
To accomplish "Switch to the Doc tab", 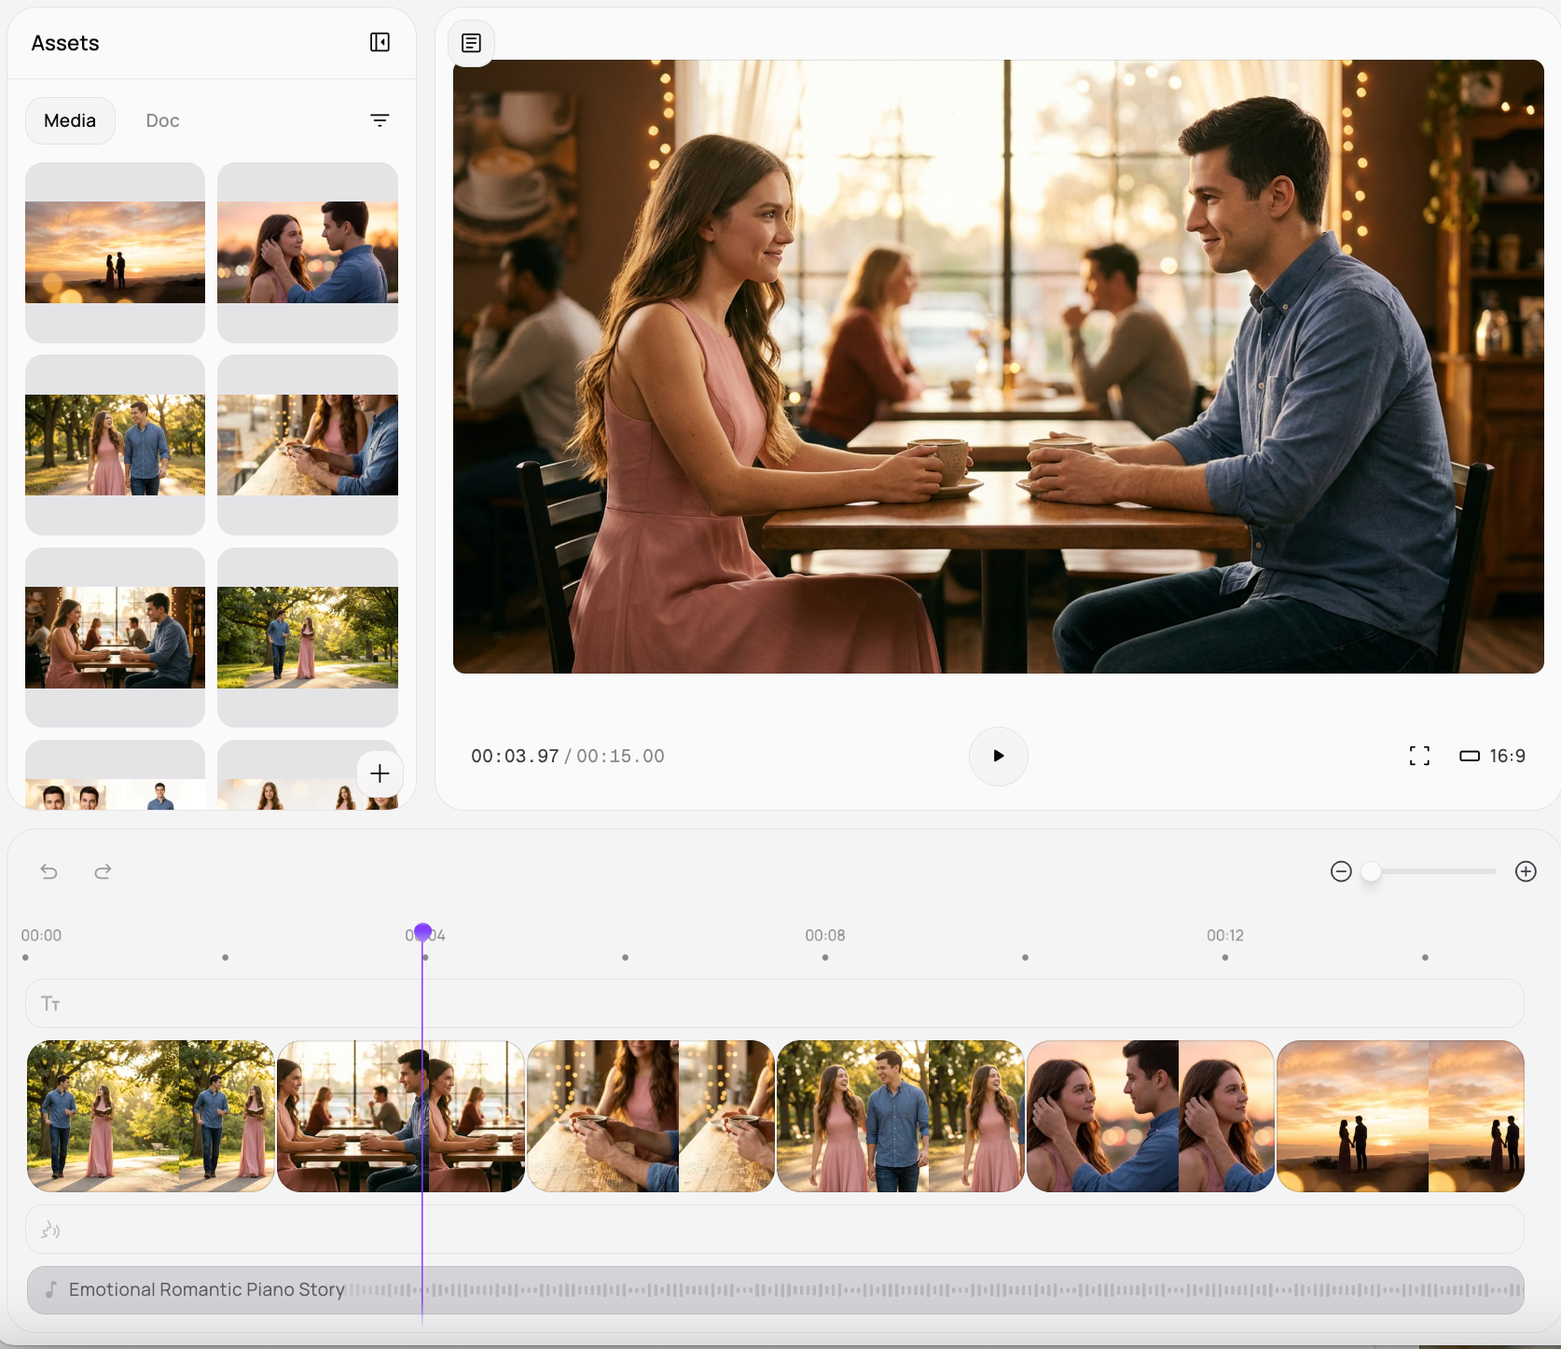I will (x=162, y=120).
